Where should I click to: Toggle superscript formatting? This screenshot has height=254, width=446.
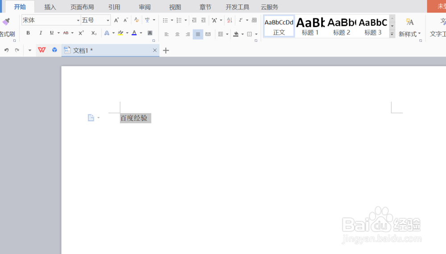(81, 33)
